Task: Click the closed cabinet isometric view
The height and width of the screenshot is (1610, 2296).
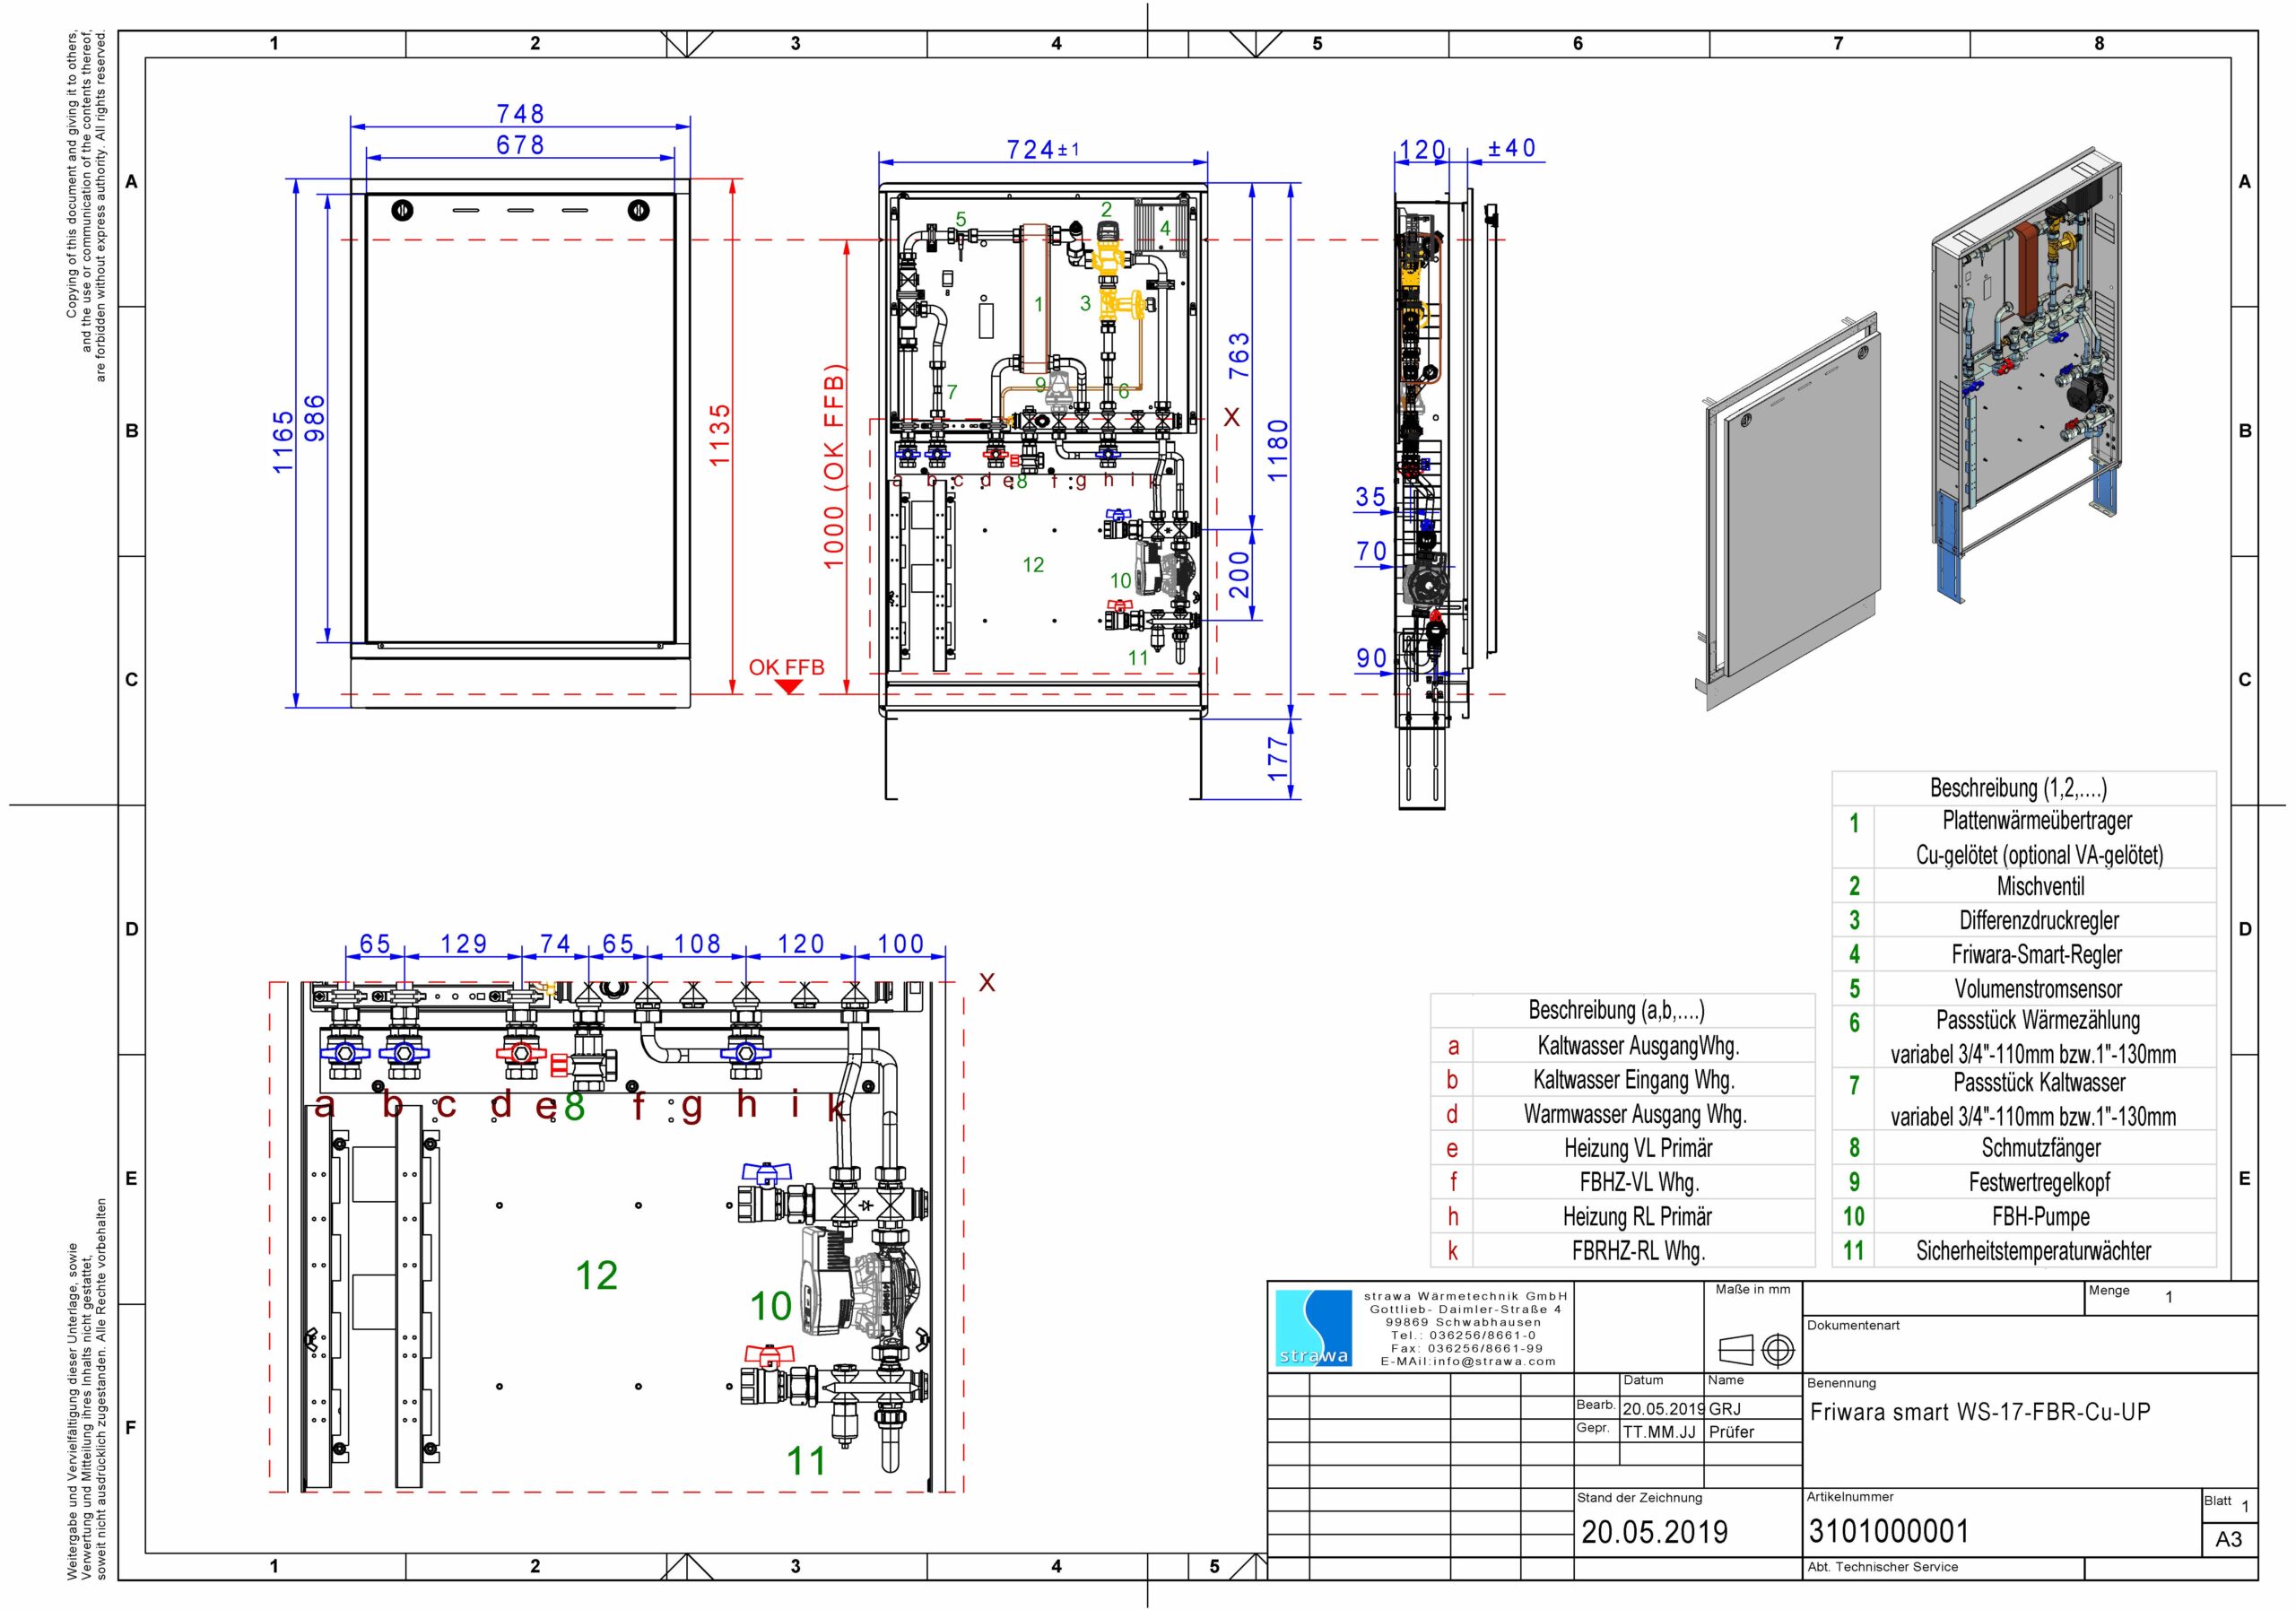Action: point(1790,510)
